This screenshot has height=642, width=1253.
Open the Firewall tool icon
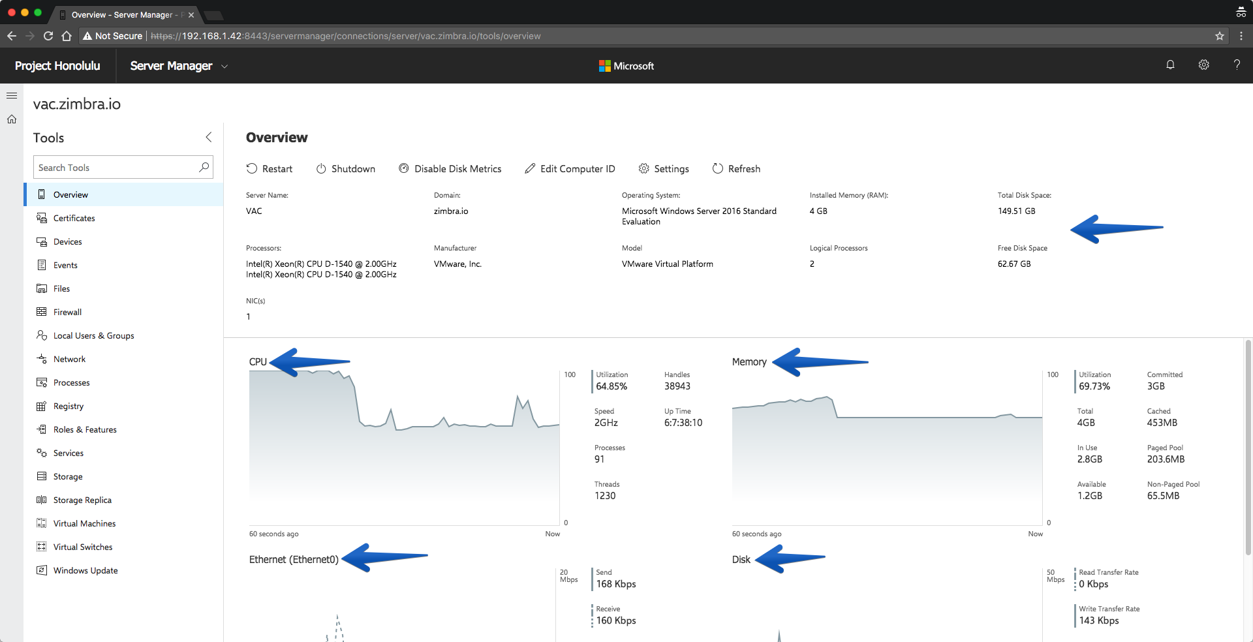[x=42, y=312]
